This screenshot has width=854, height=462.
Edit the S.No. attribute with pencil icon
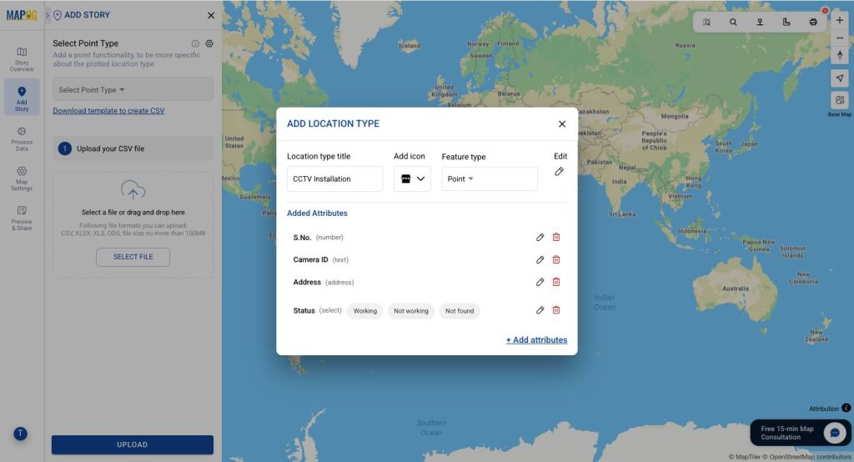click(x=540, y=238)
